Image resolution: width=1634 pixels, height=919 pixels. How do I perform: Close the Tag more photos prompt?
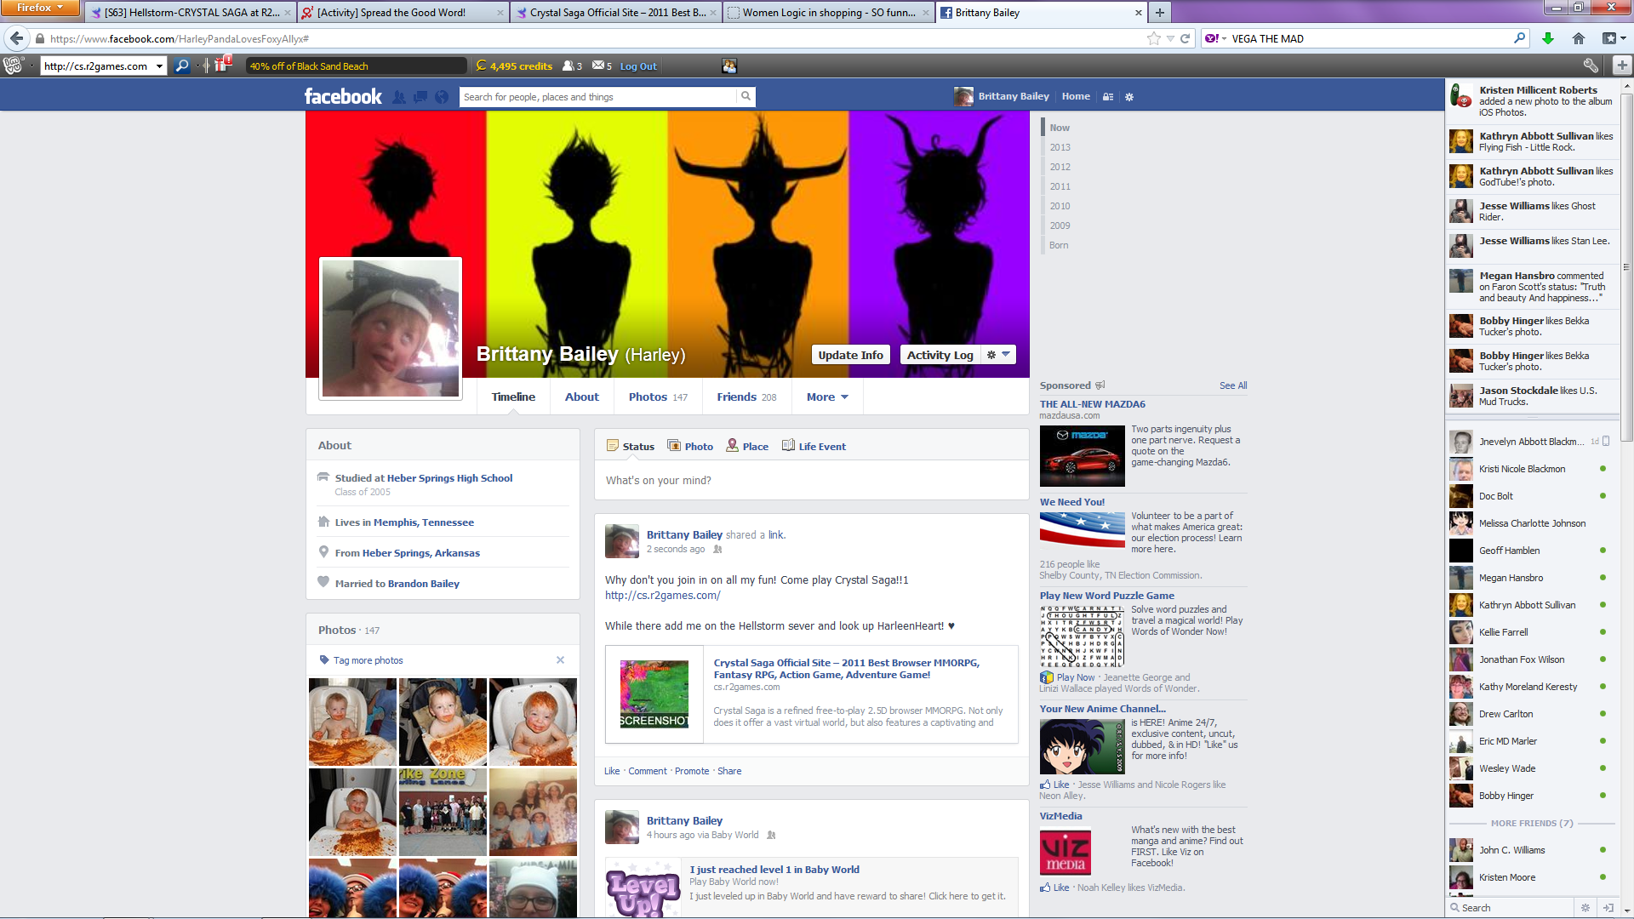tap(560, 660)
